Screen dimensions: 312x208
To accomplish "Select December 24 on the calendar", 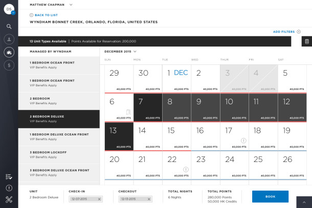I will [234, 165].
